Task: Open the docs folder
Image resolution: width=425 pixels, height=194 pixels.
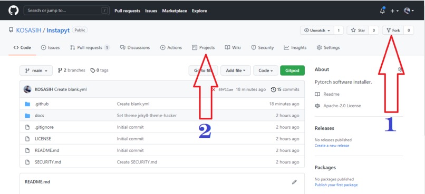Action: pos(40,115)
